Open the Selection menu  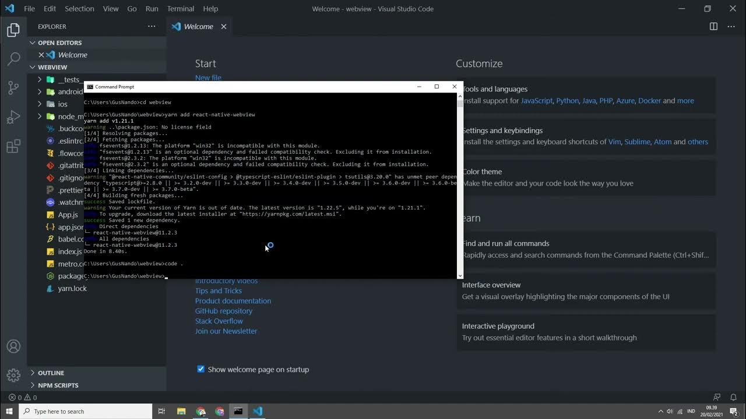(x=79, y=9)
